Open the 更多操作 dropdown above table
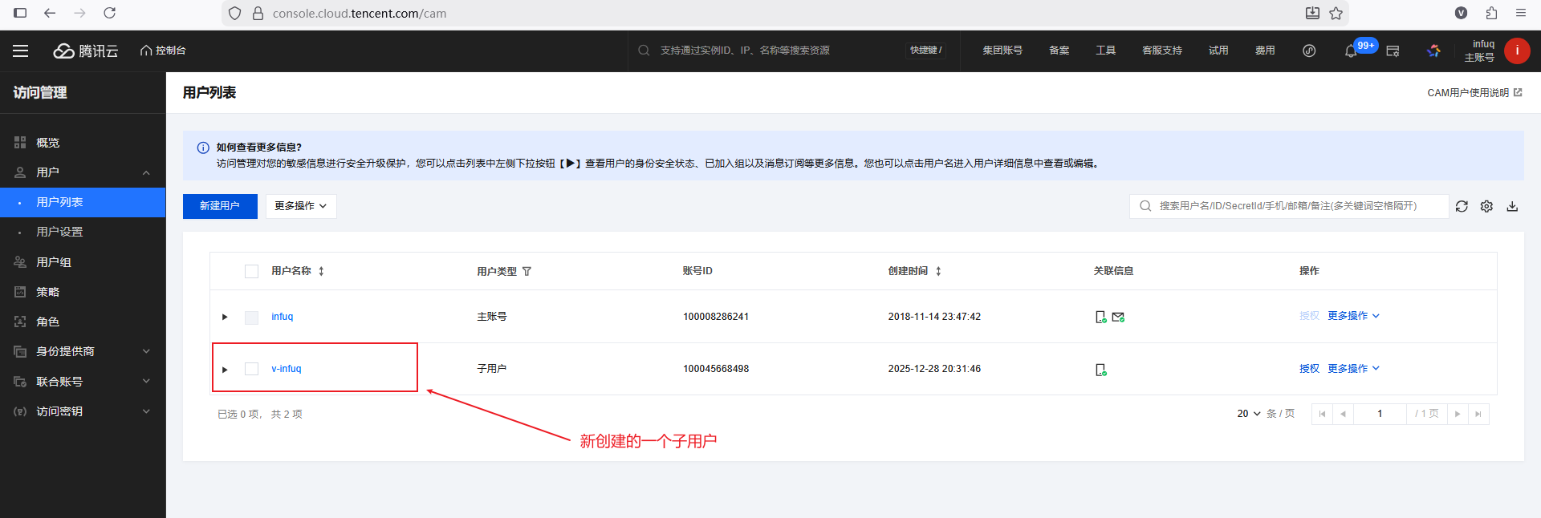This screenshot has width=1541, height=518. (301, 206)
